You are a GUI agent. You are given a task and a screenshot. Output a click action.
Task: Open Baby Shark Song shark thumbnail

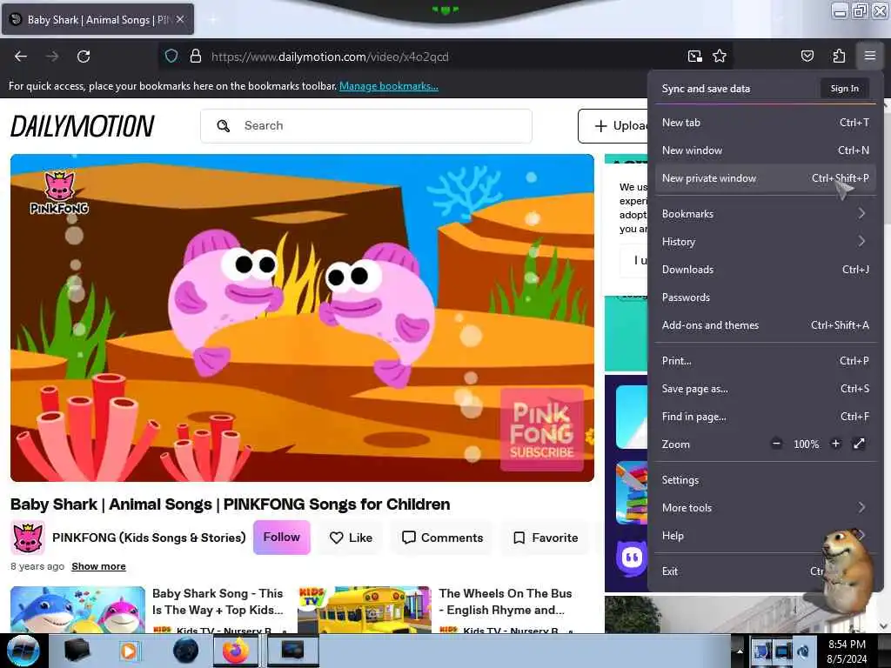coord(77,610)
